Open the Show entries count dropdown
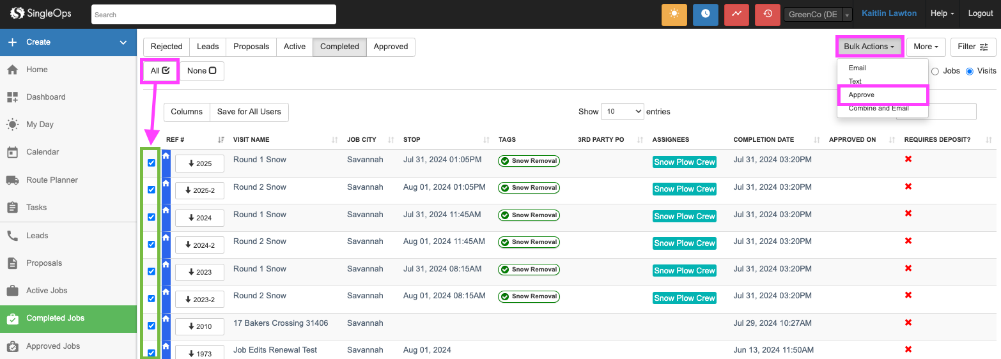1001x359 pixels. [x=622, y=111]
